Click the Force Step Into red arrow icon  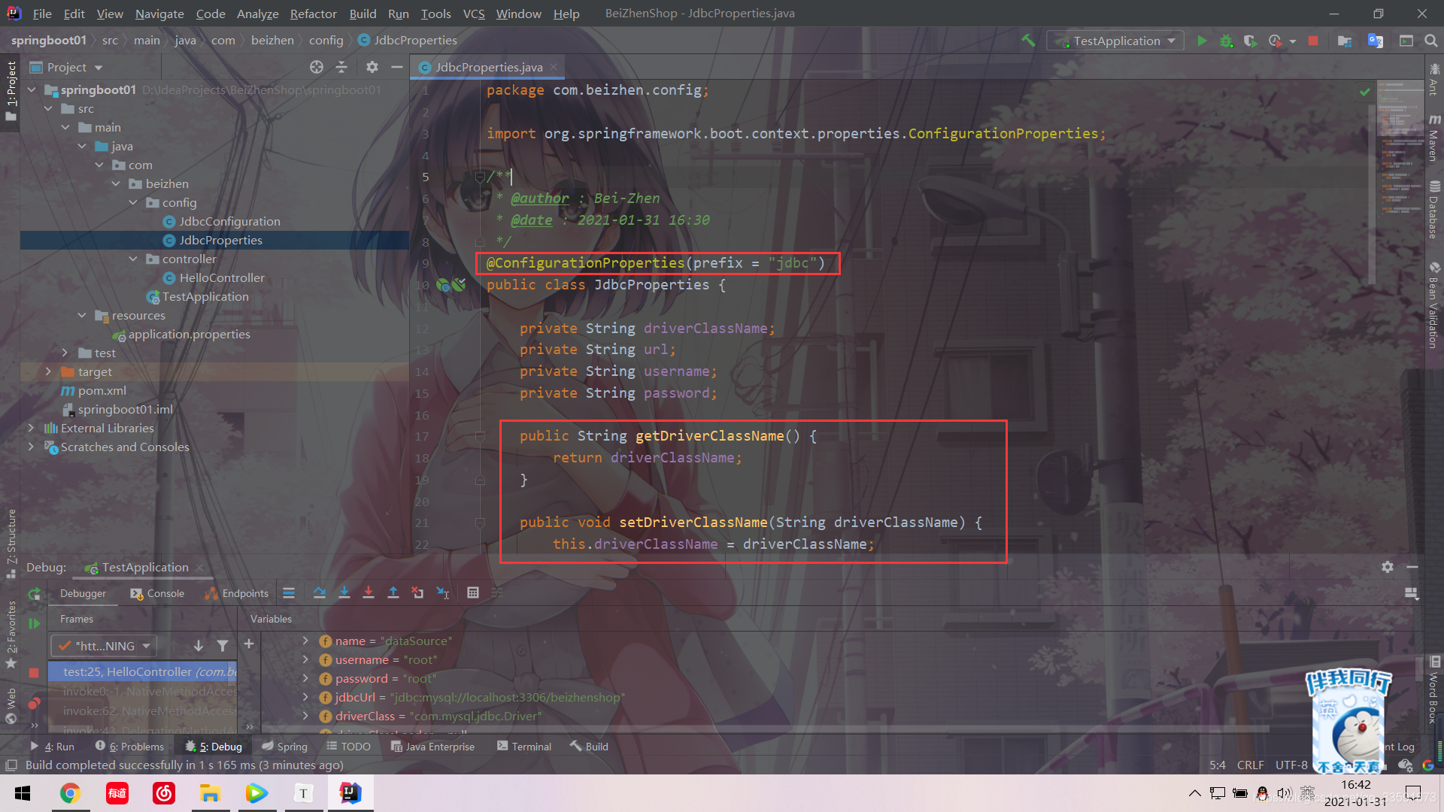[369, 593]
